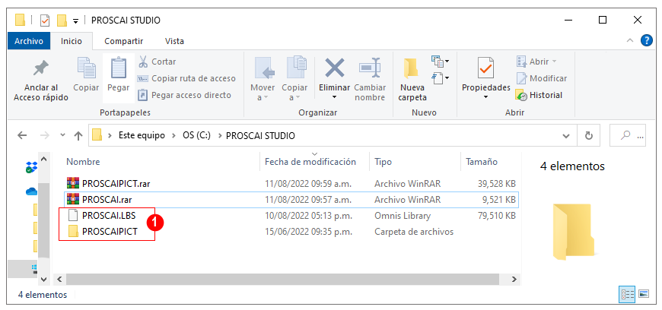Click the Dropbox icon in navigation pane

[32, 167]
